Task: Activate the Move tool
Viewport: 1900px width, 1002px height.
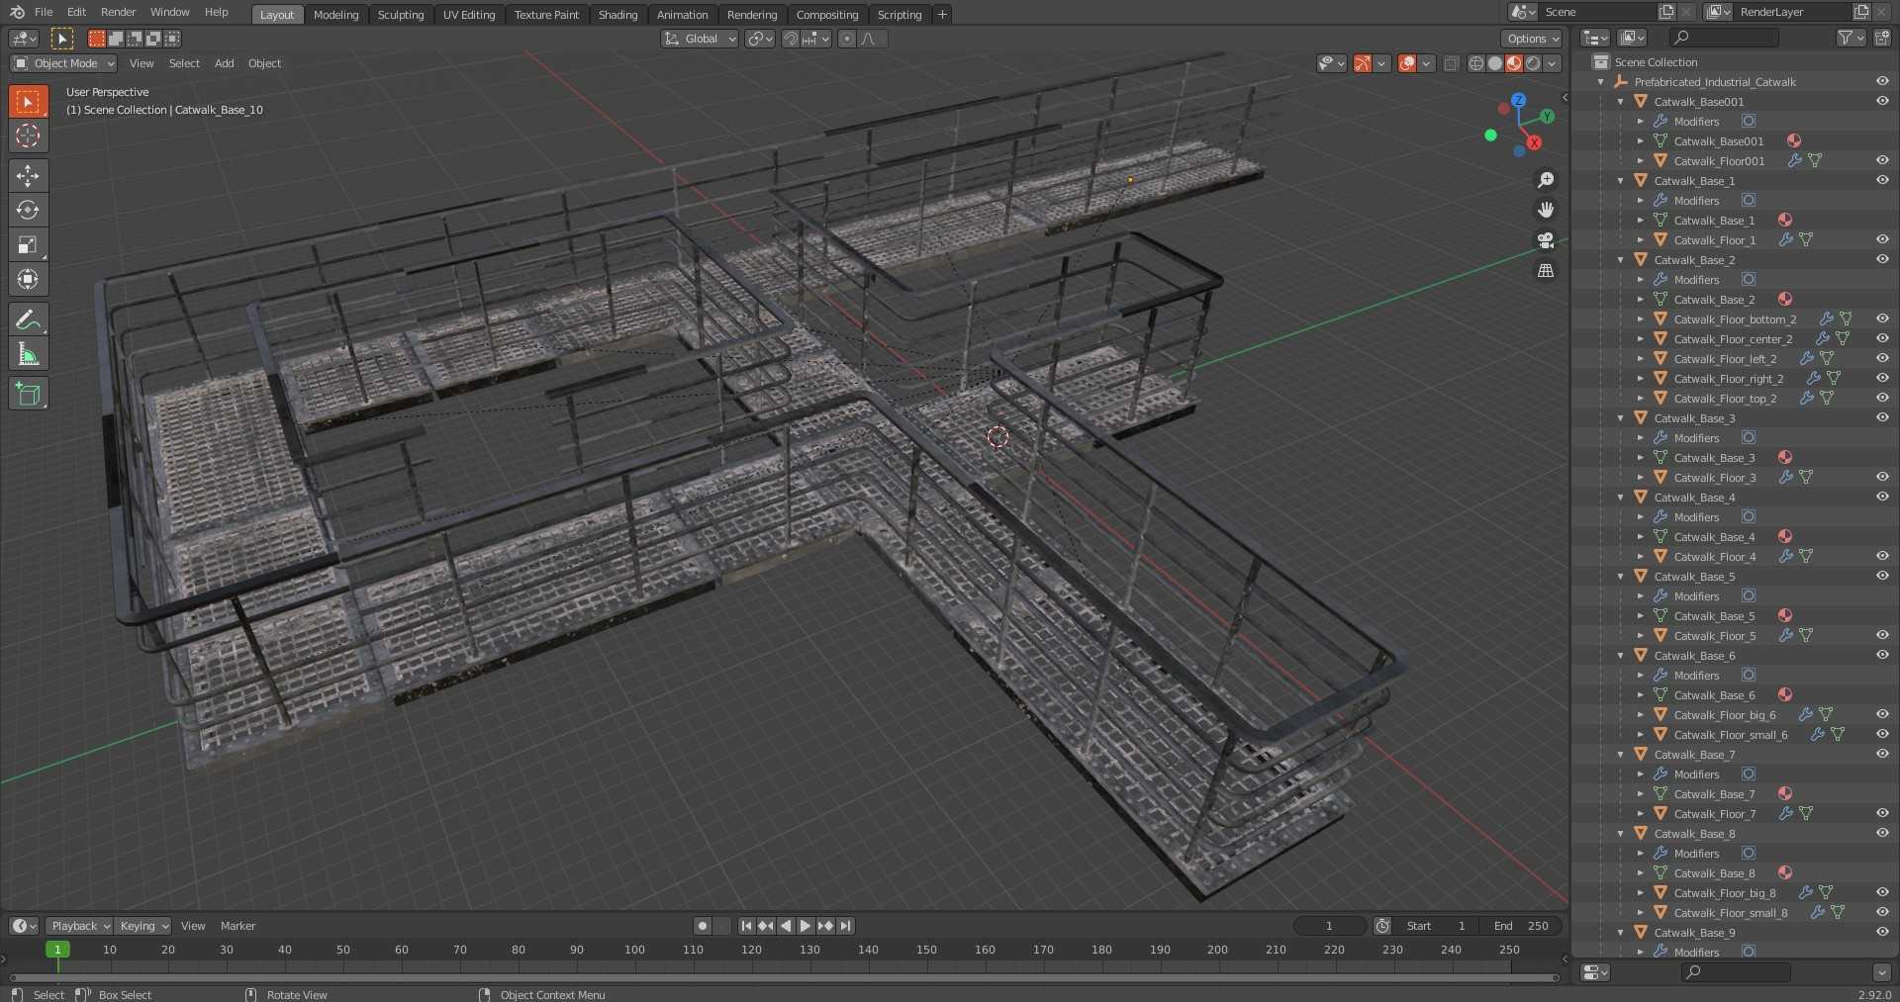Action: [x=28, y=176]
